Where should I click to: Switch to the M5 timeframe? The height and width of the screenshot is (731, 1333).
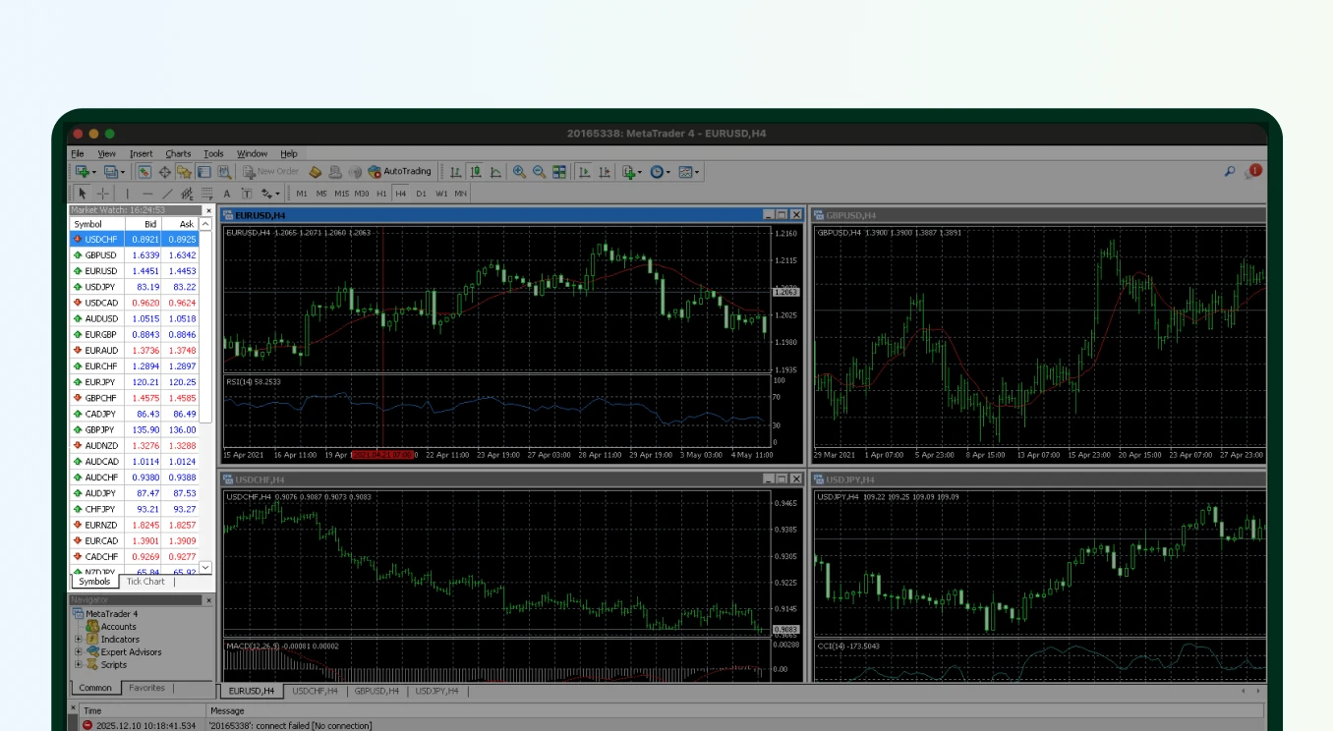tap(321, 194)
